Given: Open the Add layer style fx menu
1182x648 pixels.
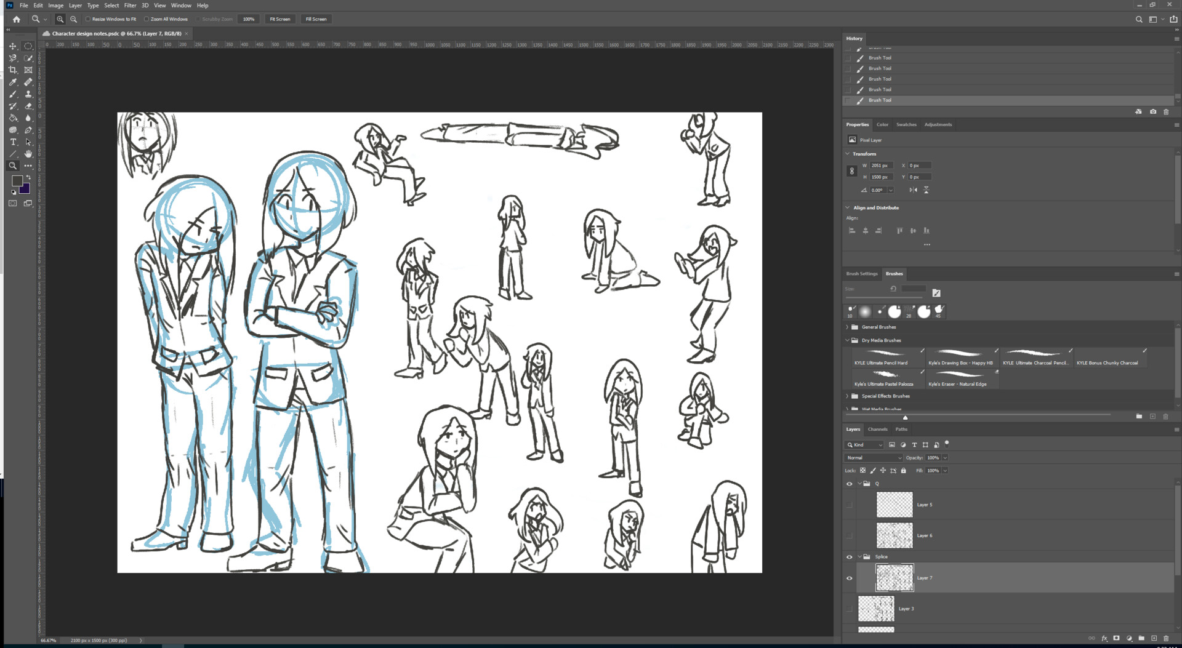Looking at the screenshot, I should click(1106, 638).
